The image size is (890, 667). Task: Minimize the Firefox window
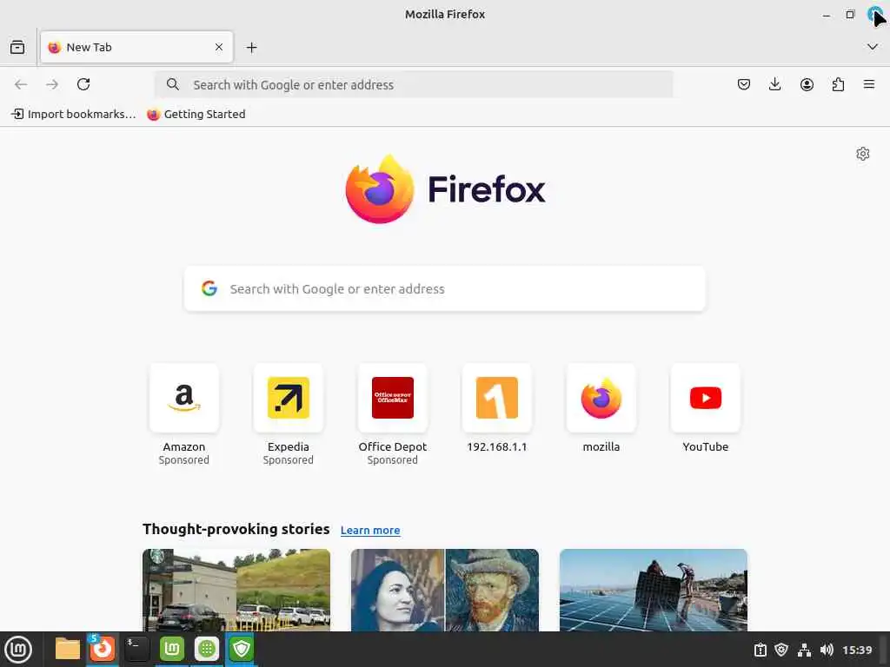pyautogui.click(x=827, y=15)
